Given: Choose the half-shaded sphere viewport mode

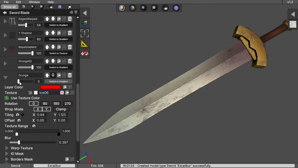Looking at the screenshot, I should 165,8.
